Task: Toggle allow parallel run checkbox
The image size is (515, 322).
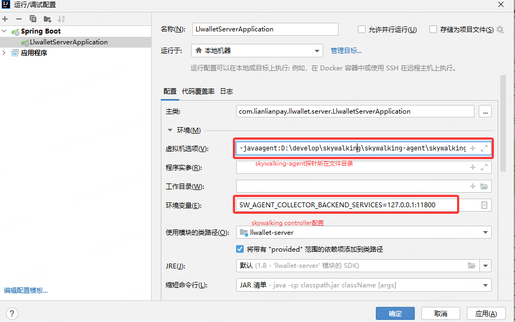Action: click(x=362, y=30)
